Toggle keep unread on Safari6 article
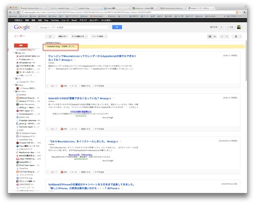The image size is (255, 204). click(85, 129)
